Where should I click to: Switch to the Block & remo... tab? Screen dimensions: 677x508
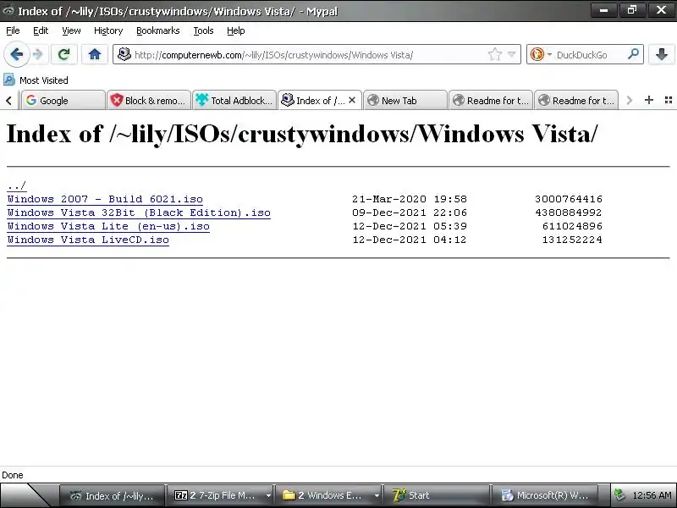[x=149, y=100]
